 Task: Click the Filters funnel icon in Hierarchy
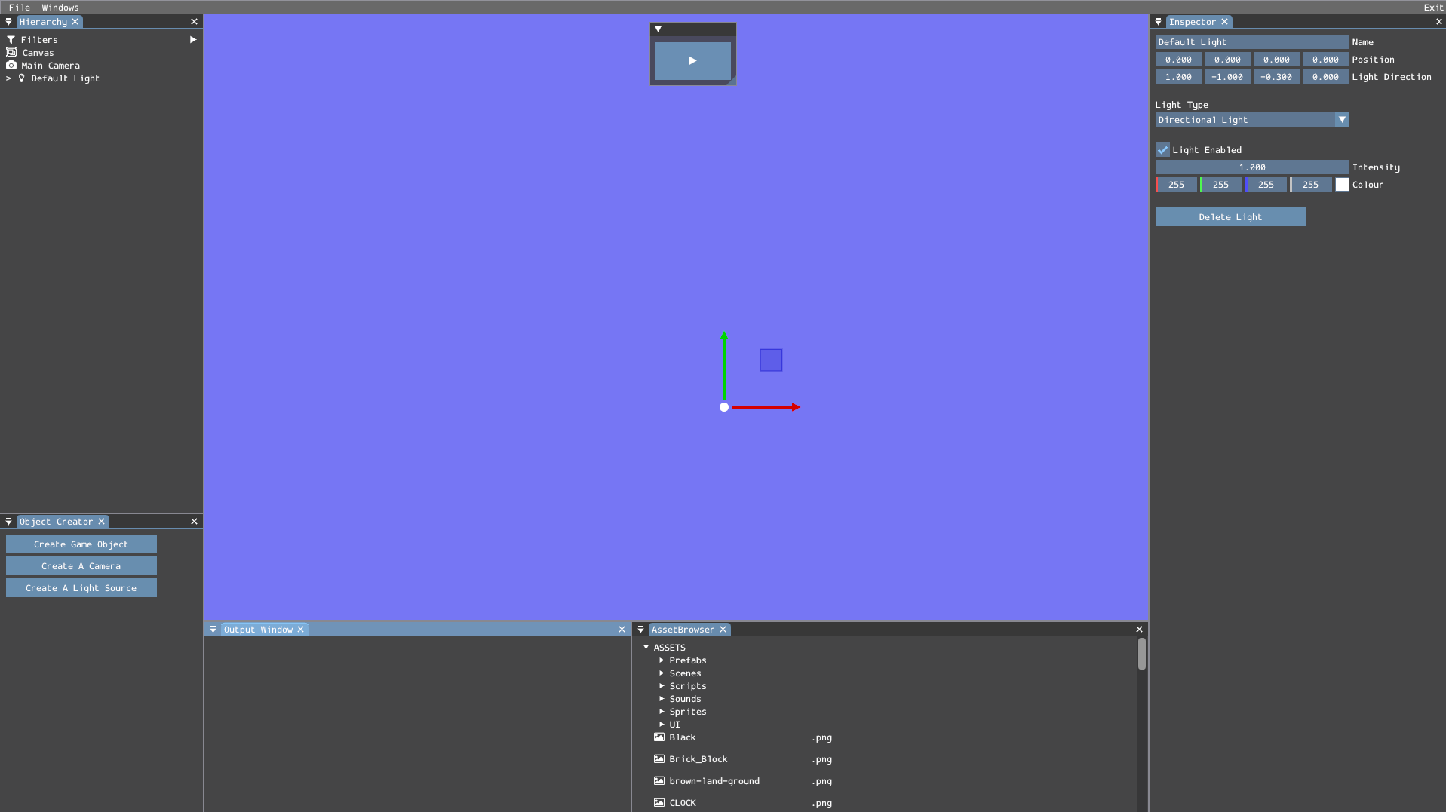coord(11,39)
